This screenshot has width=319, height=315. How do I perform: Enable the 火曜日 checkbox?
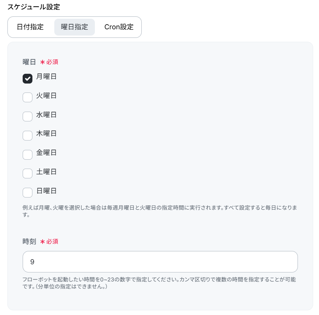(x=27, y=97)
